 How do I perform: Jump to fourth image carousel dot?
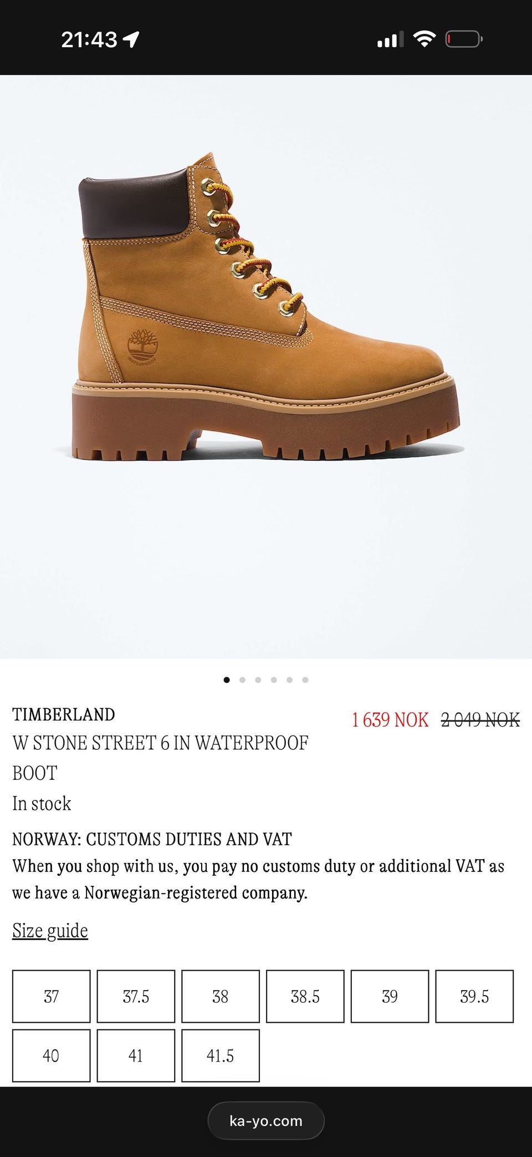pyautogui.click(x=274, y=680)
